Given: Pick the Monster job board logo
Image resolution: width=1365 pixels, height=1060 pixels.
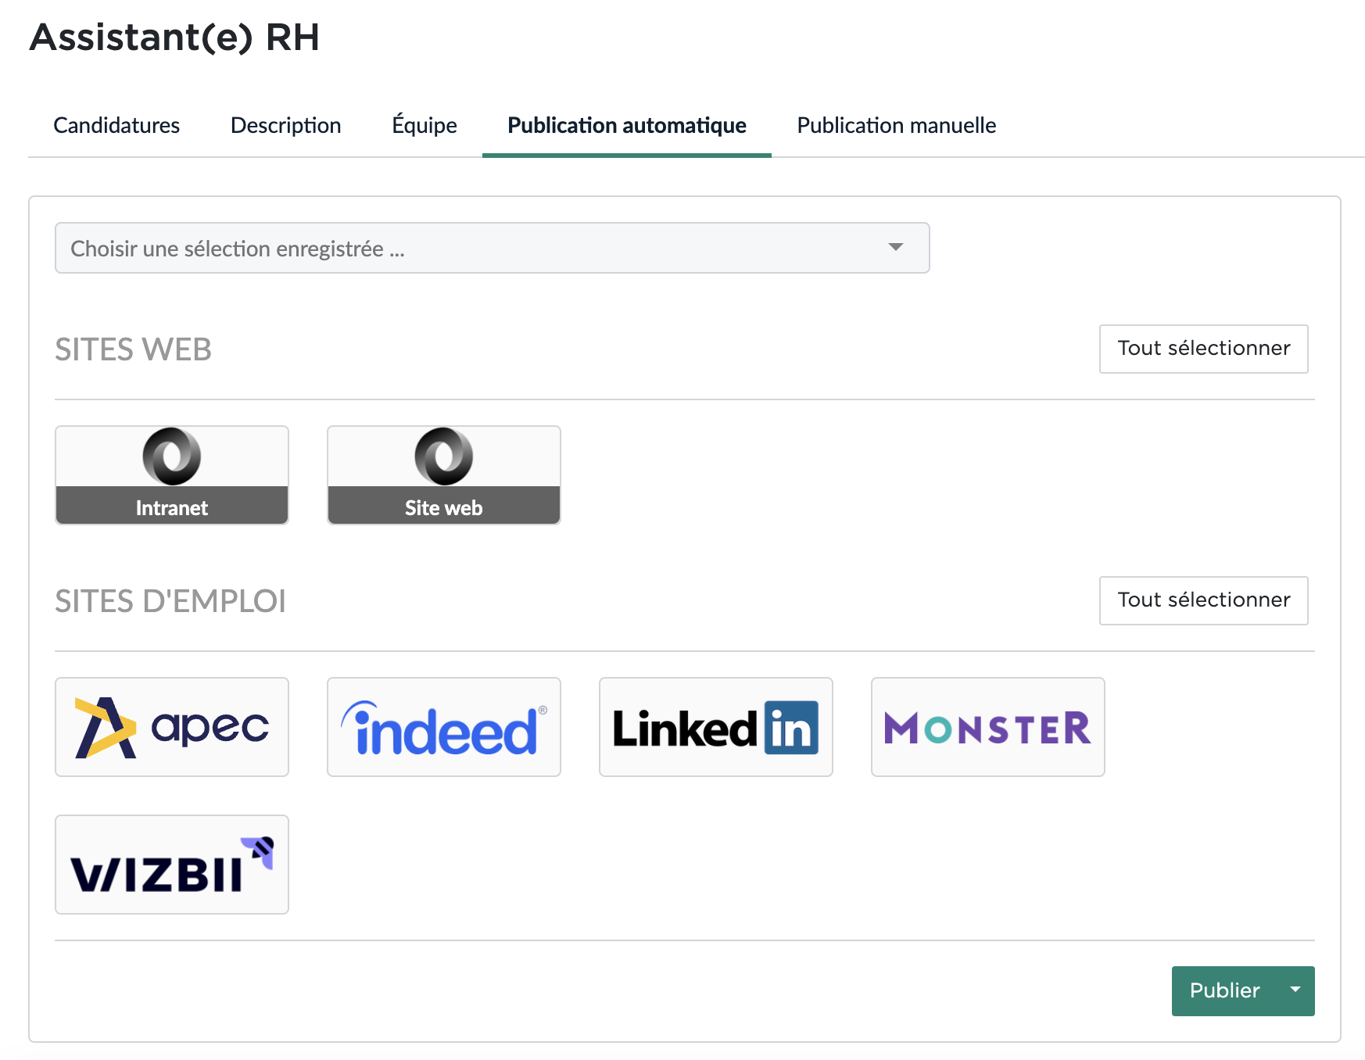Looking at the screenshot, I should (x=988, y=727).
